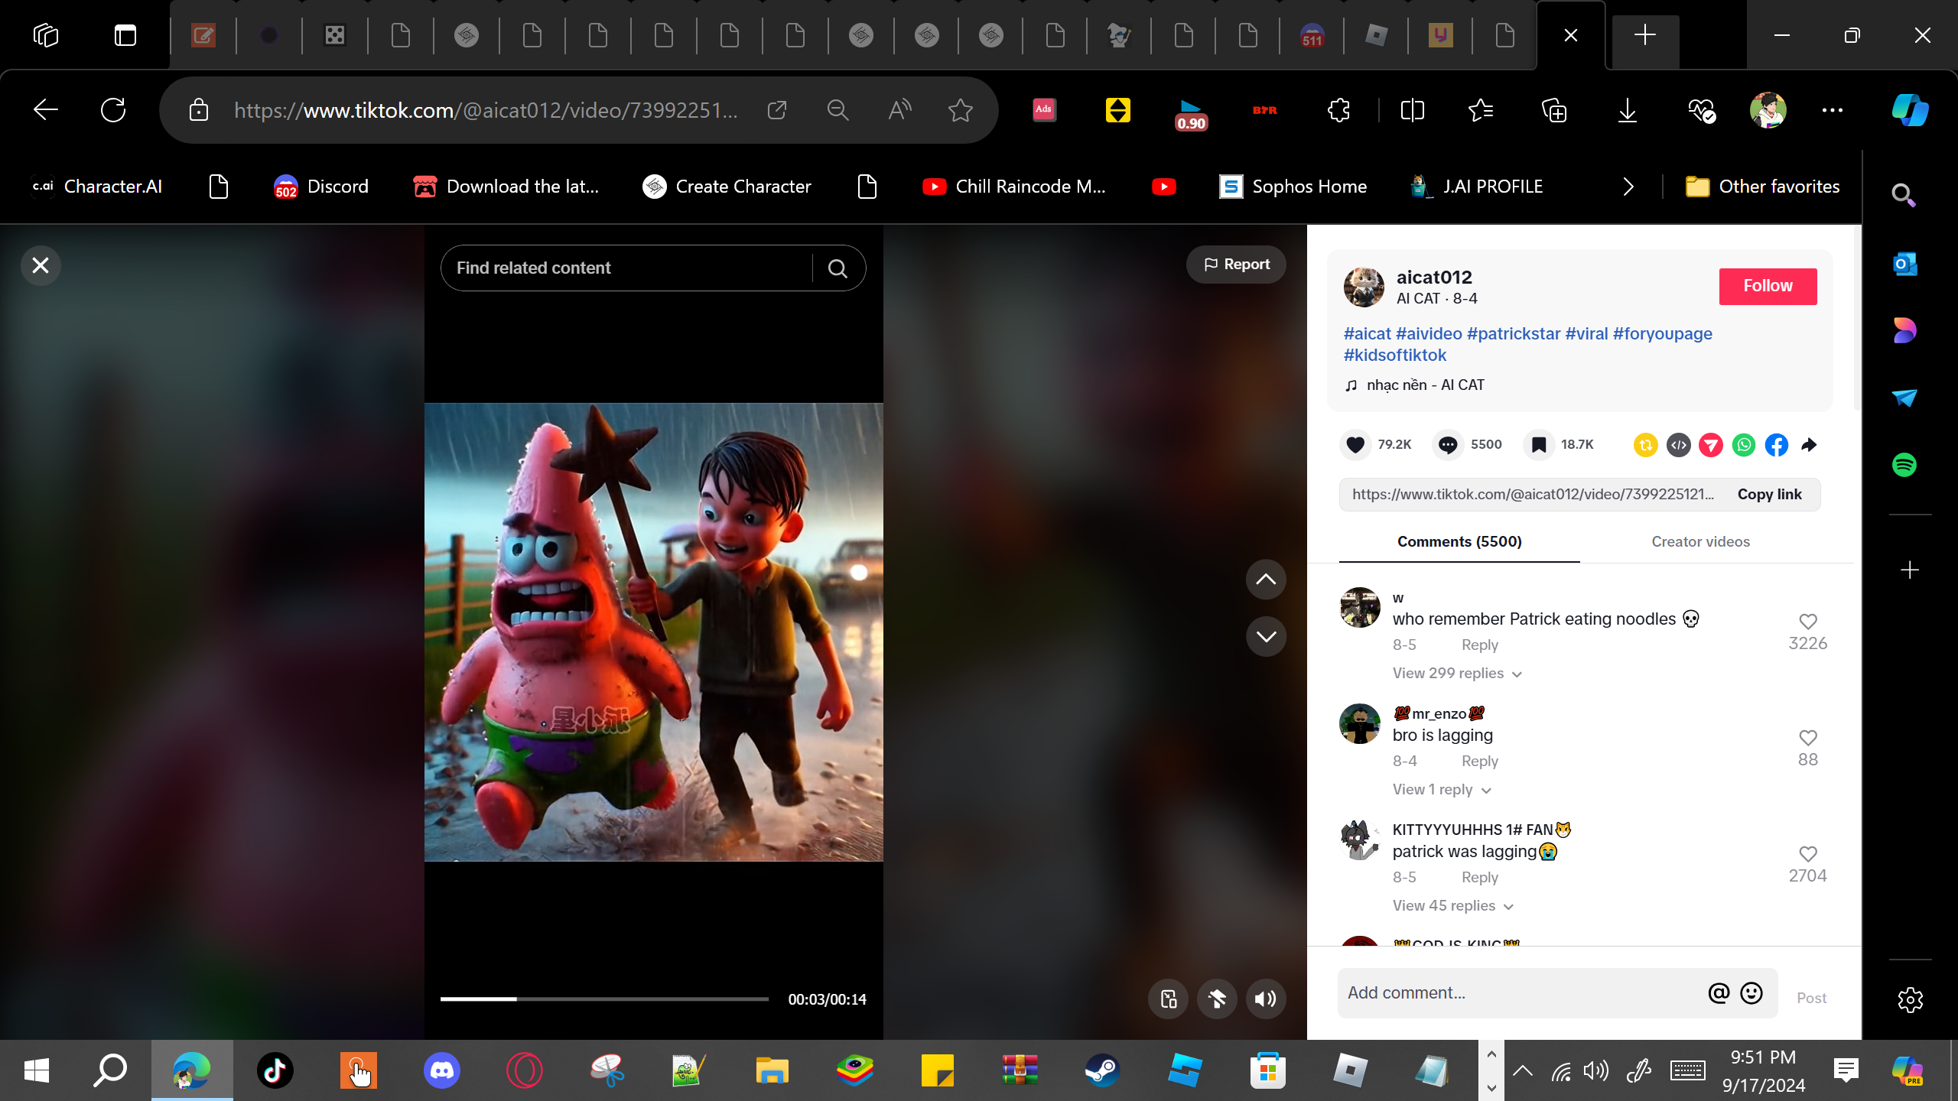Toggle auto-scroll for the video player
This screenshot has height=1101, width=1958.
(1217, 999)
